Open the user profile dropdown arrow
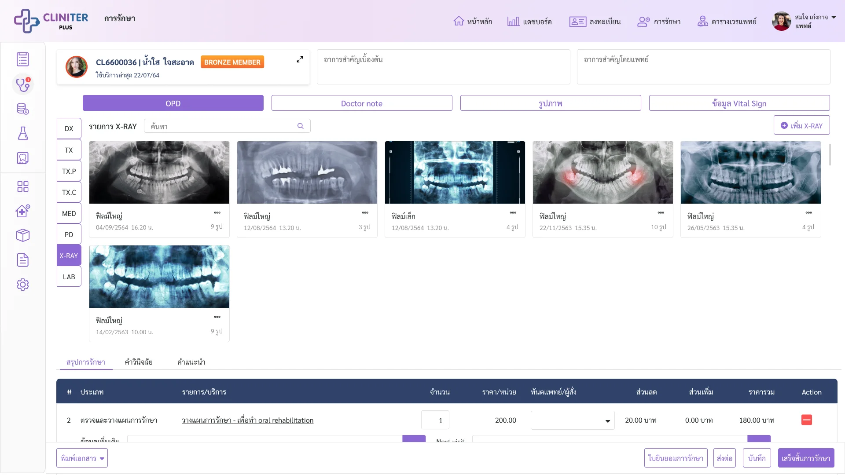Viewport: 845px width, 475px height. [834, 17]
